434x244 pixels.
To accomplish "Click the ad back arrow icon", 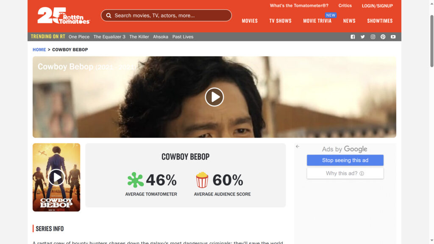I will tap(298, 147).
